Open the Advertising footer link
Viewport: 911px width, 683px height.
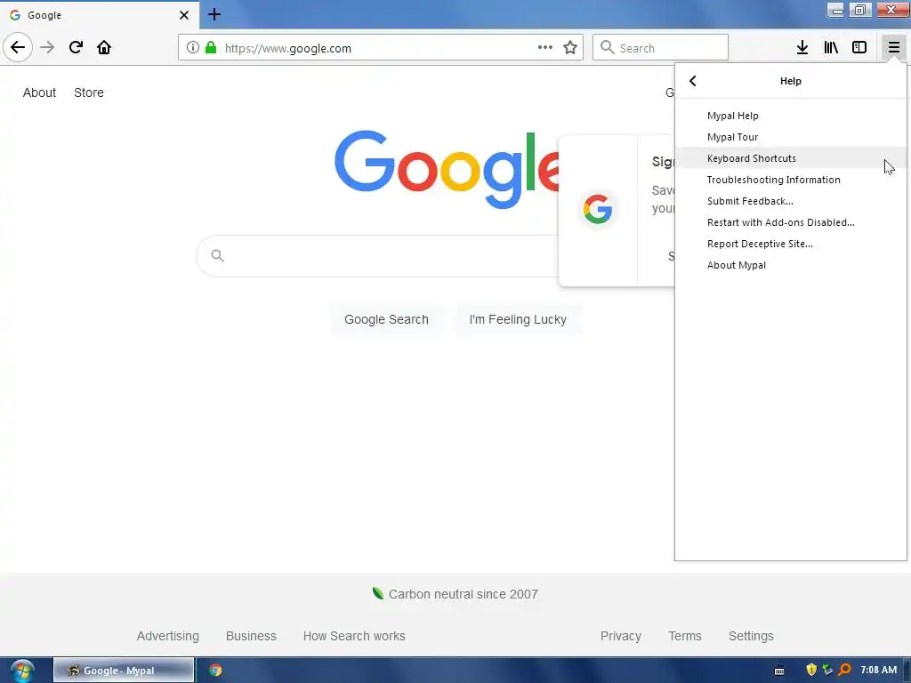pos(168,636)
